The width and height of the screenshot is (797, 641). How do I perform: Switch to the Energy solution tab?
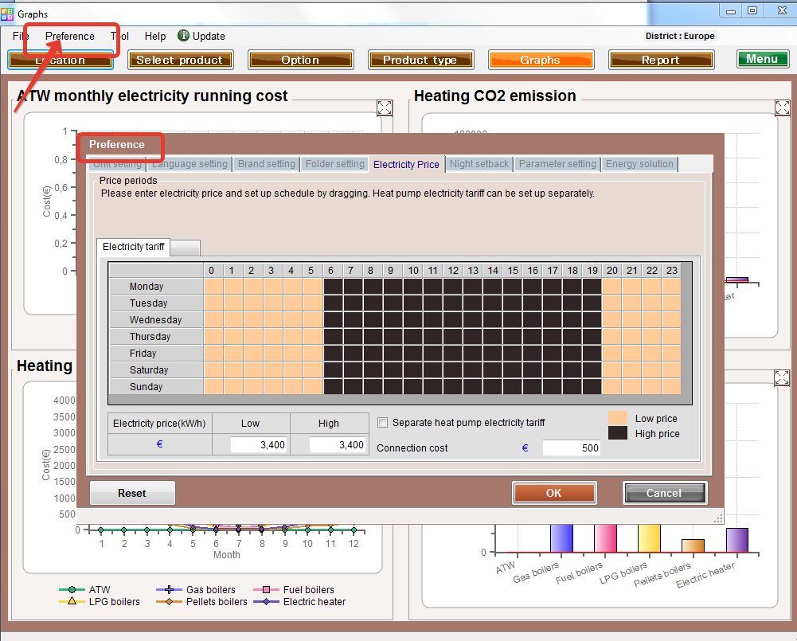click(x=639, y=164)
